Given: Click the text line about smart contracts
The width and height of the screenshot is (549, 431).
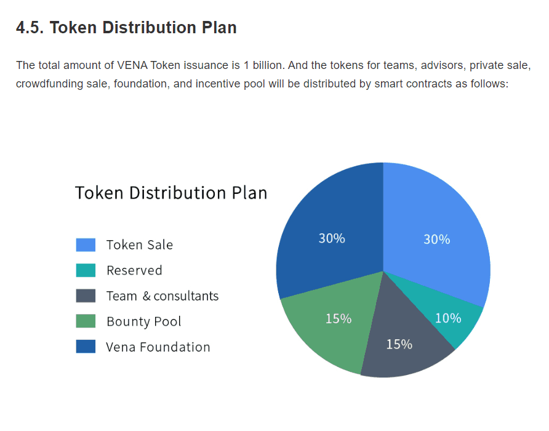Looking at the screenshot, I should coord(262,84).
